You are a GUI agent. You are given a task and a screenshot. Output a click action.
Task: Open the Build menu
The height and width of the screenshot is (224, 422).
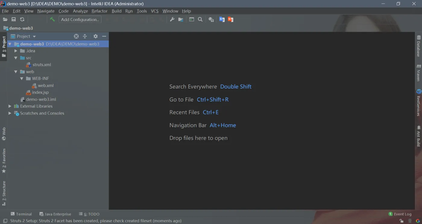(116, 11)
